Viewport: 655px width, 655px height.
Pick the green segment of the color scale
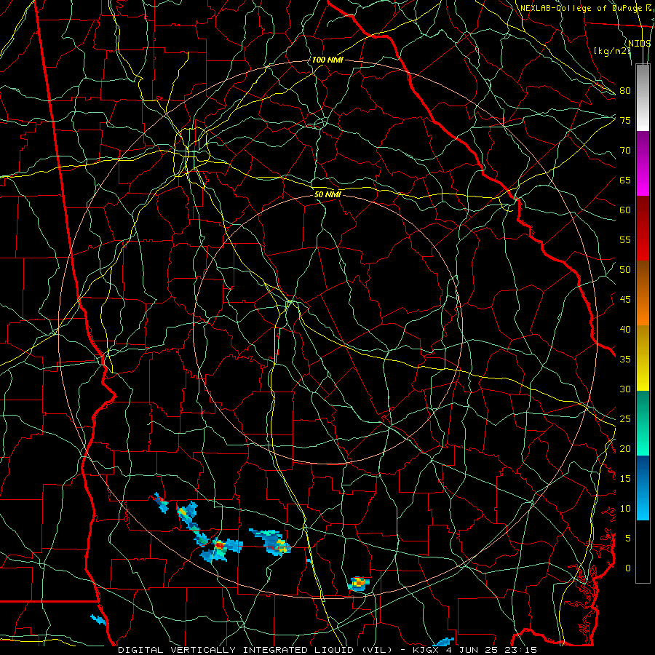pos(643,423)
